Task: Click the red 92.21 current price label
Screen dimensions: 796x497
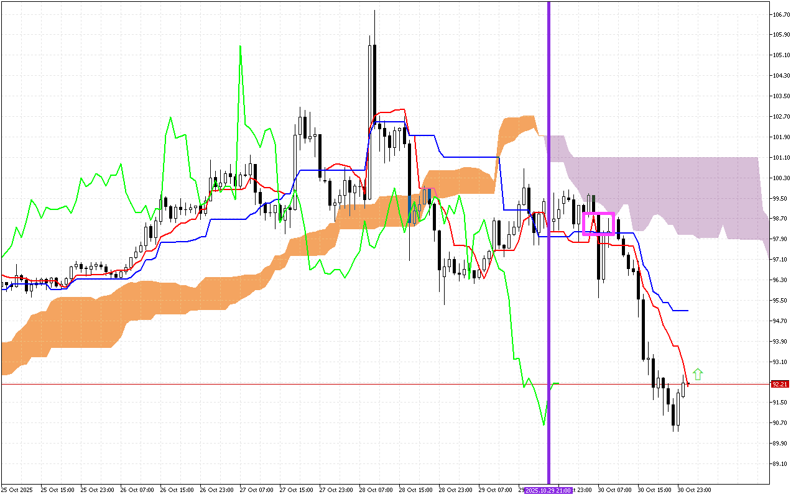Action: coord(780,384)
